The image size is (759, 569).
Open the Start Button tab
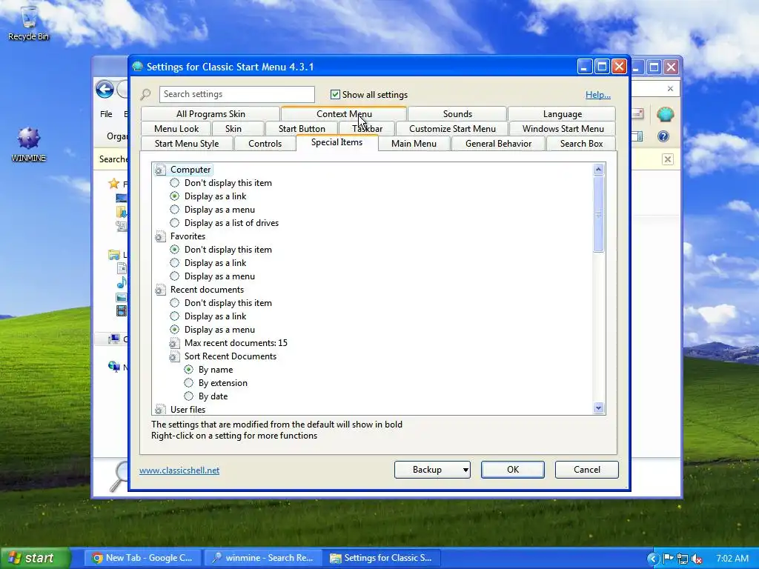pyautogui.click(x=302, y=129)
